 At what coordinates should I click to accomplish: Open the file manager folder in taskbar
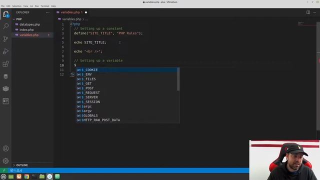42,176
